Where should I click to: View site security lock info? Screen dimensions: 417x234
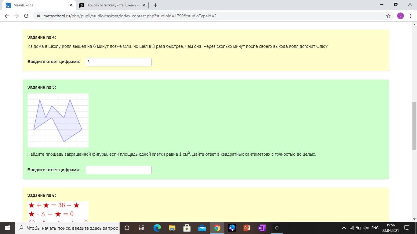[x=38, y=16]
